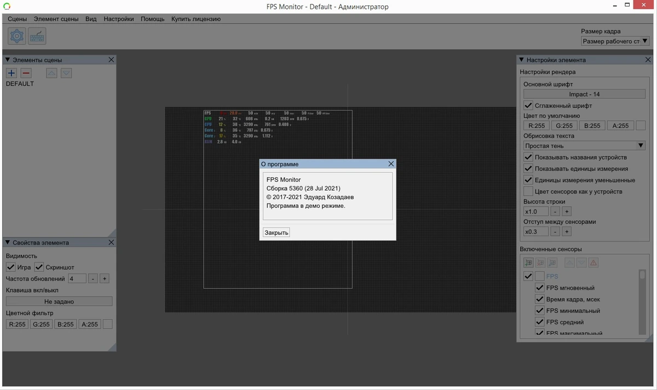The height and width of the screenshot is (390, 657).
Task: Click A:255 in Цветной фильтр
Action: pyautogui.click(x=90, y=324)
